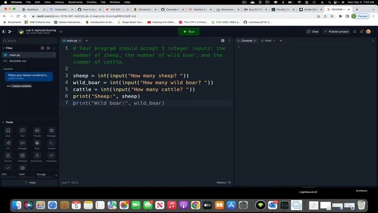Open the Chat button in the header
The image size is (378, 213).
coord(312,31)
